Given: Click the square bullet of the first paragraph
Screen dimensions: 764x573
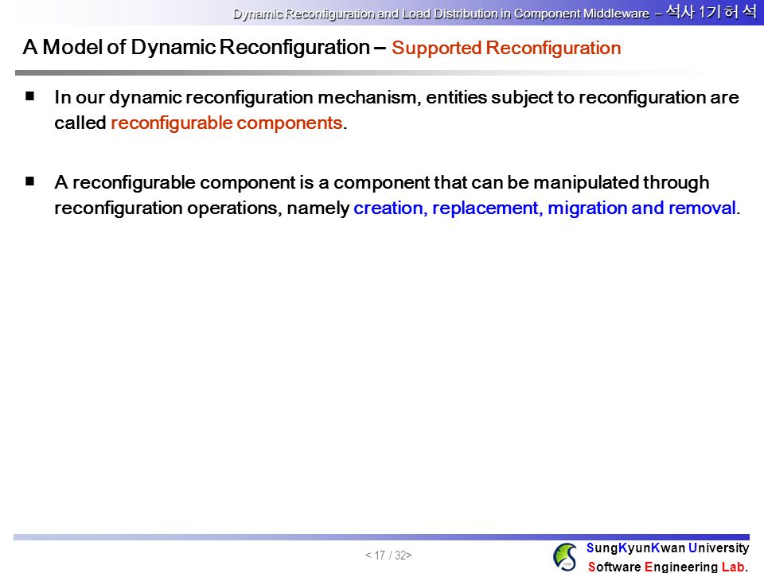Looking at the screenshot, I should pyautogui.click(x=30, y=96).
